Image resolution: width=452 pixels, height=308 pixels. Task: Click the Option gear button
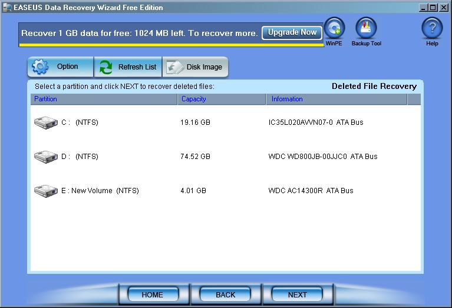(61, 67)
